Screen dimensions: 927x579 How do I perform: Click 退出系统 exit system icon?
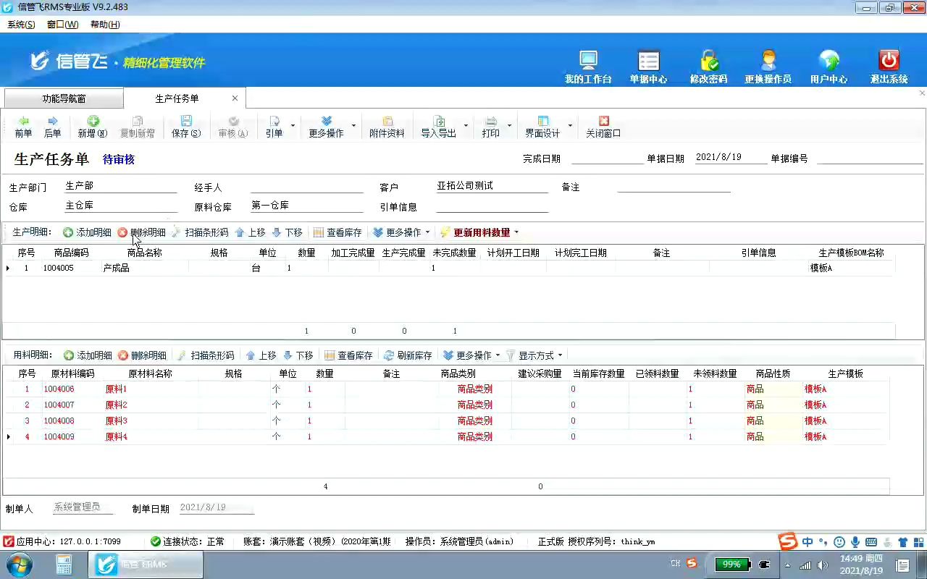coord(889,67)
